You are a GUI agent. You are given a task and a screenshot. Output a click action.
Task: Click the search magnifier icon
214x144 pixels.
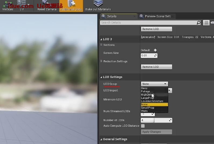click(x=199, y=23)
